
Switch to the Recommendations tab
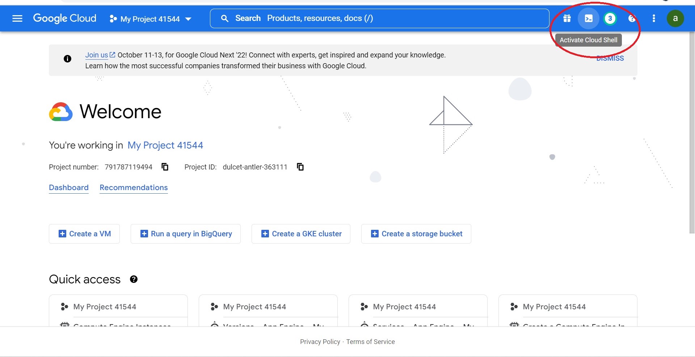133,188
